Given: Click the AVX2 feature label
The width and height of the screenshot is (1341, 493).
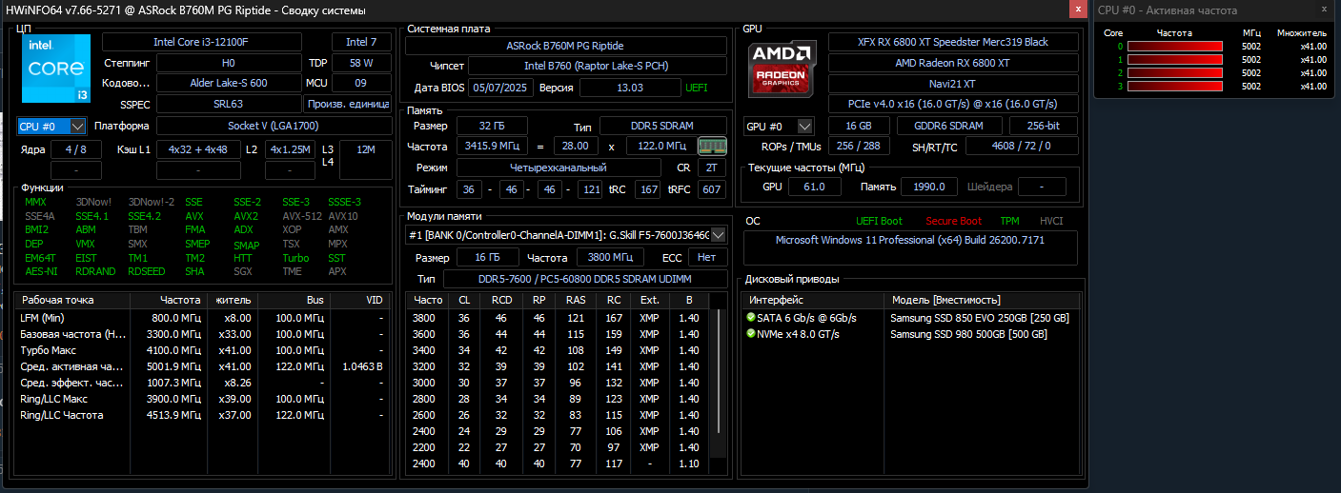Looking at the screenshot, I should (246, 216).
